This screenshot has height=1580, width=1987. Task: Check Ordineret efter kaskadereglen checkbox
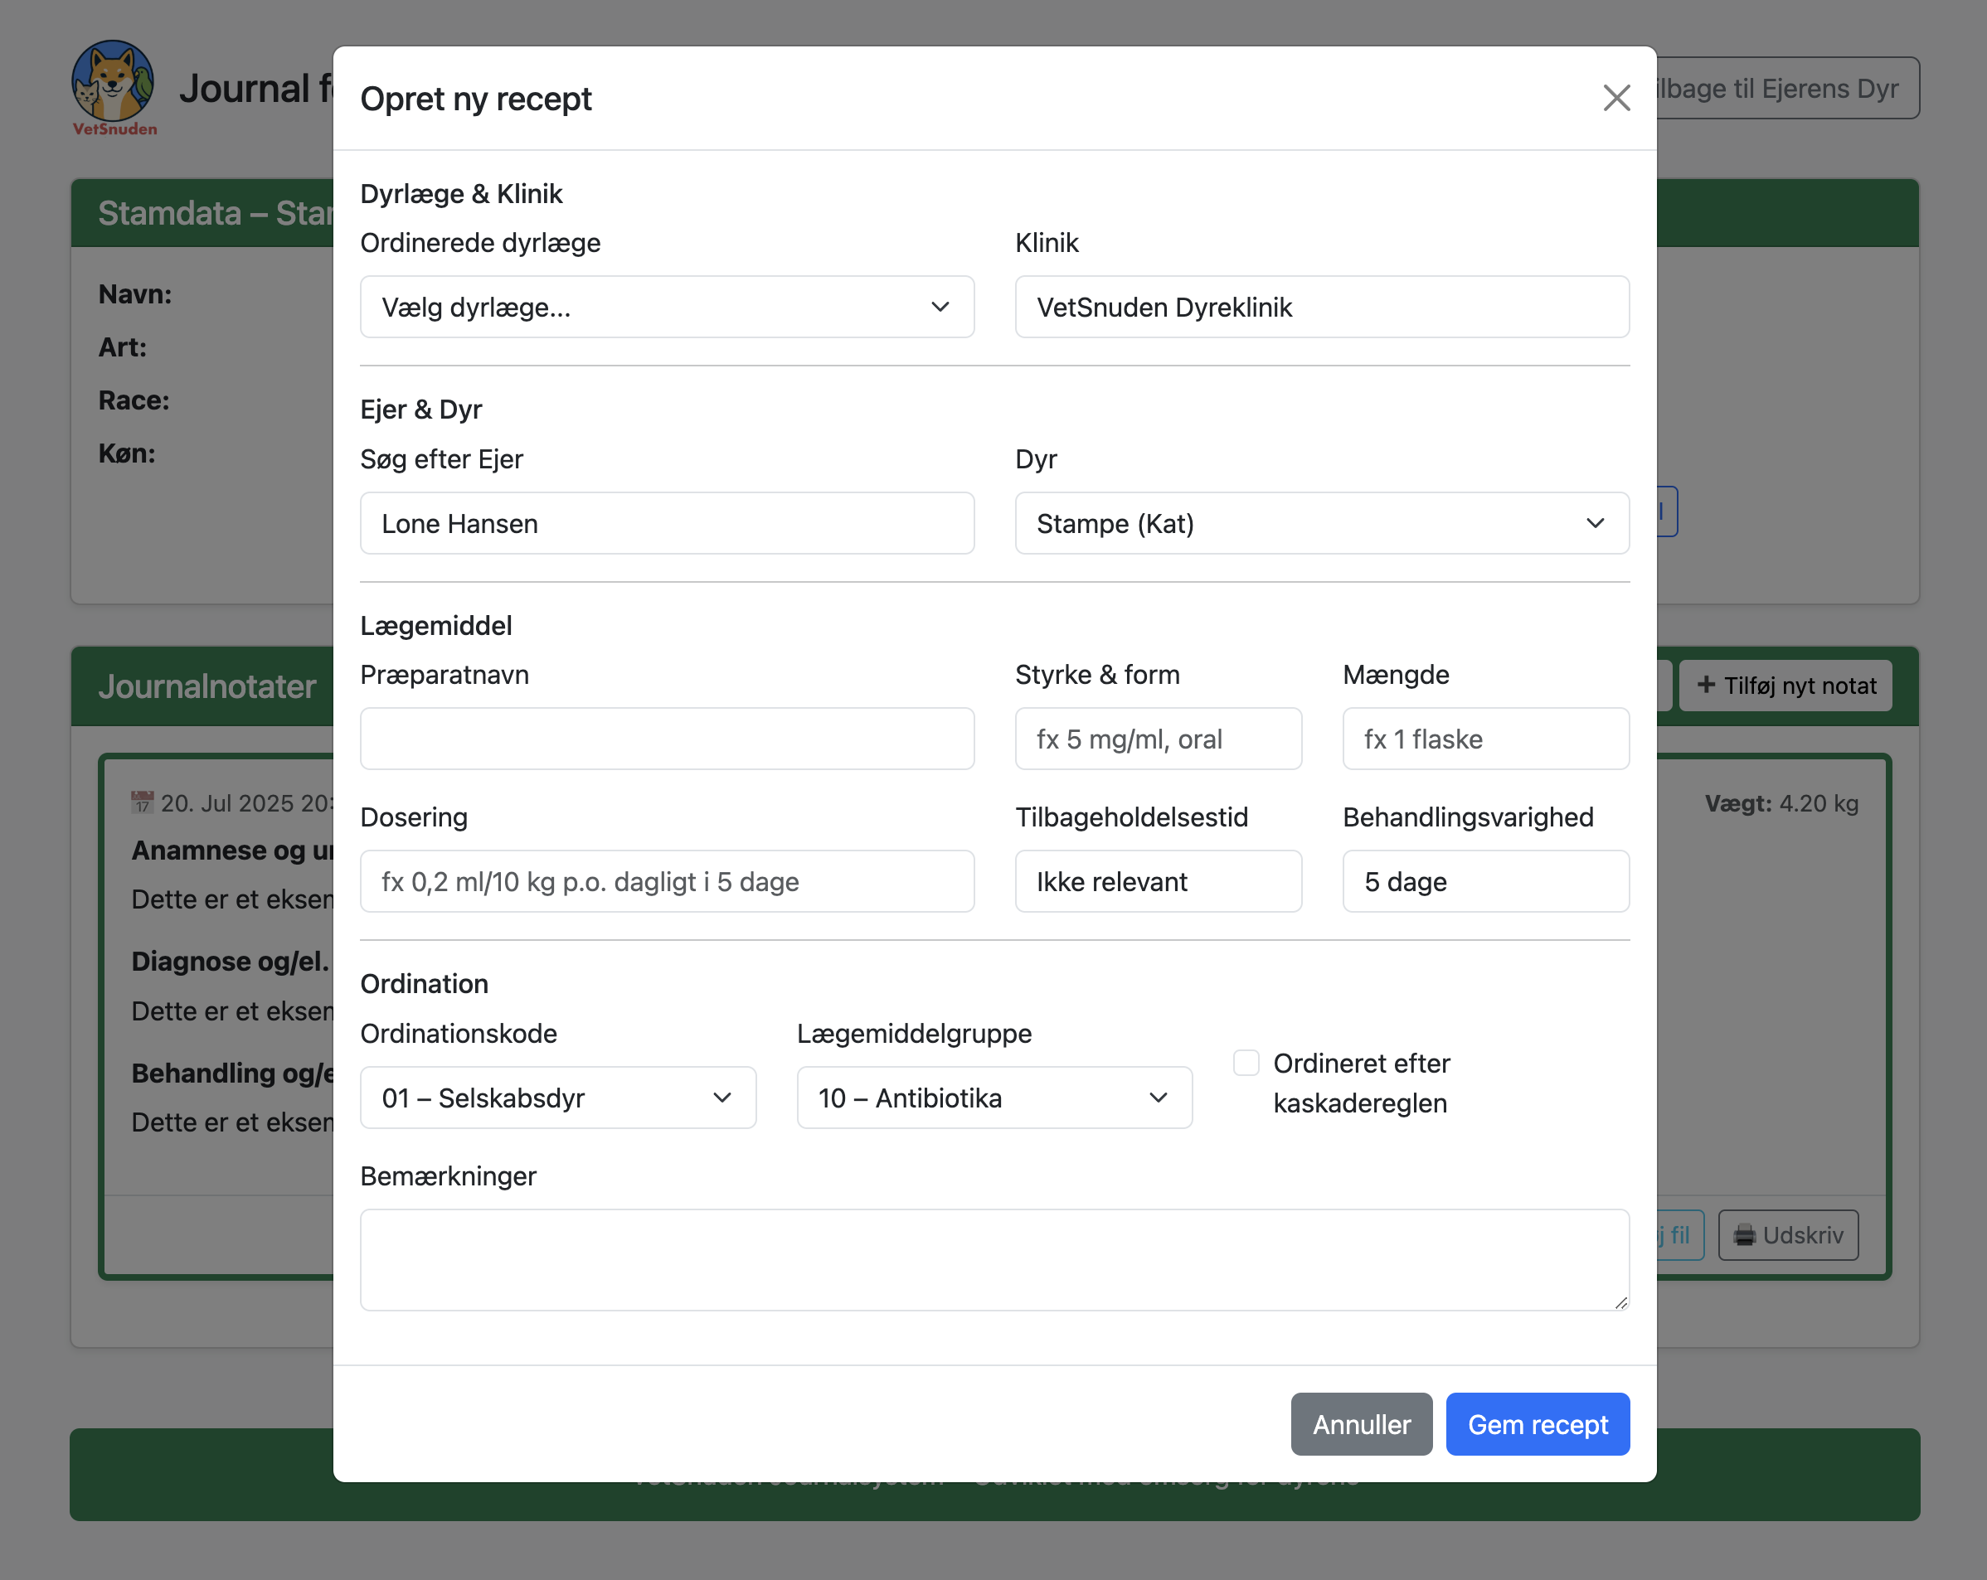[1246, 1062]
